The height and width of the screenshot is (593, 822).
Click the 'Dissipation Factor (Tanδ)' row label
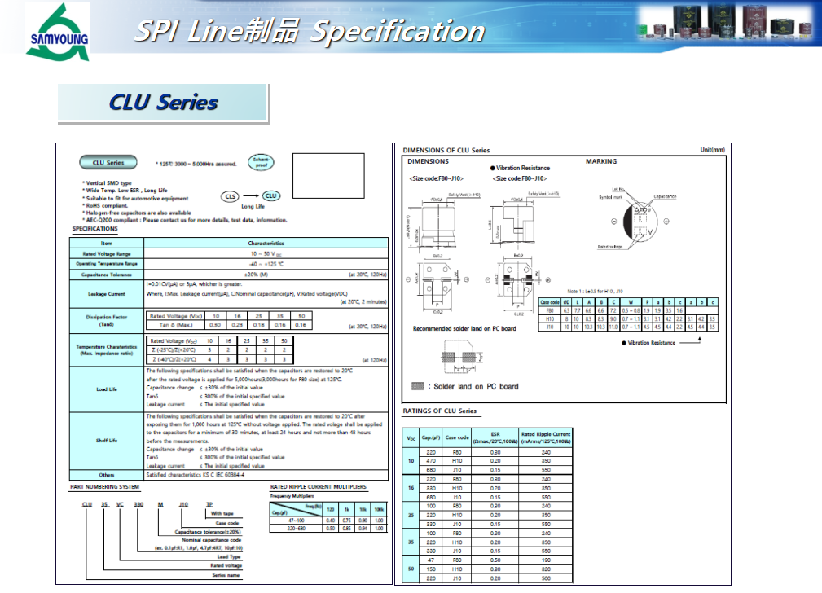(107, 321)
